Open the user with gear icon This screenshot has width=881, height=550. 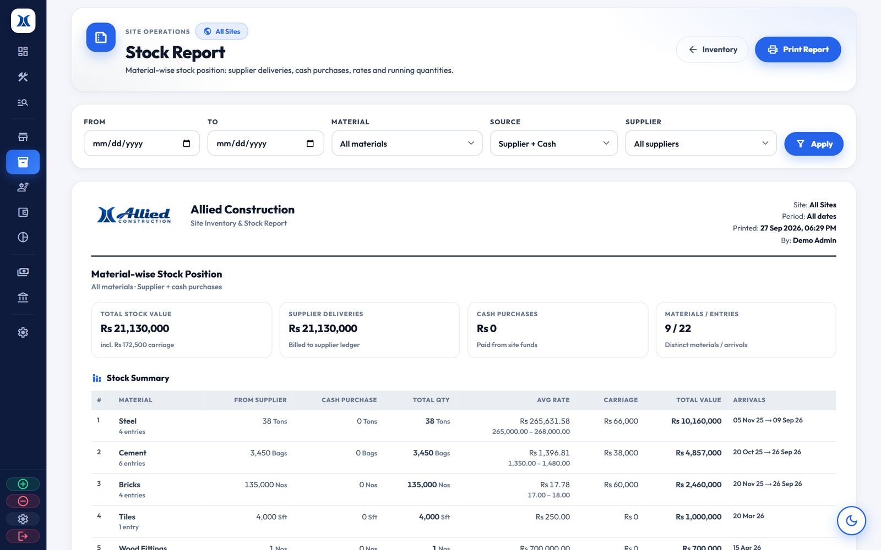[x=23, y=187]
